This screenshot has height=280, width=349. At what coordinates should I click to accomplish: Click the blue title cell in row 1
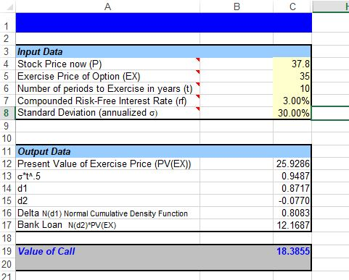pyautogui.click(x=164, y=22)
